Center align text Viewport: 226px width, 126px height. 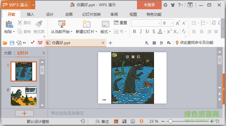(202, 31)
